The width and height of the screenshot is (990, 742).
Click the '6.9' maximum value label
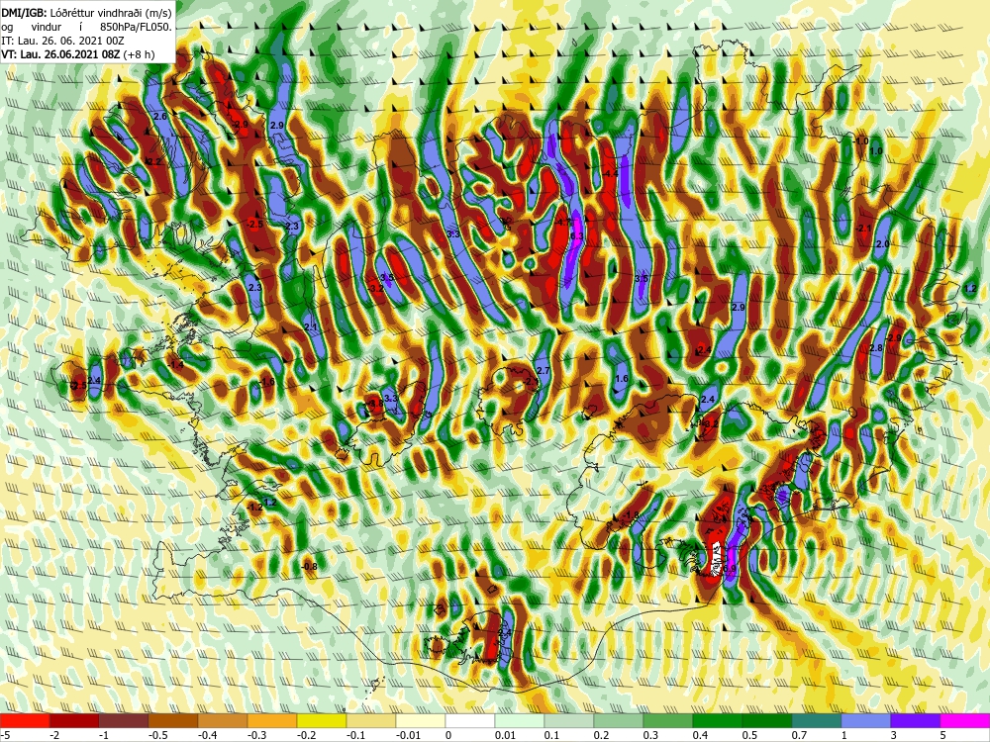(731, 568)
